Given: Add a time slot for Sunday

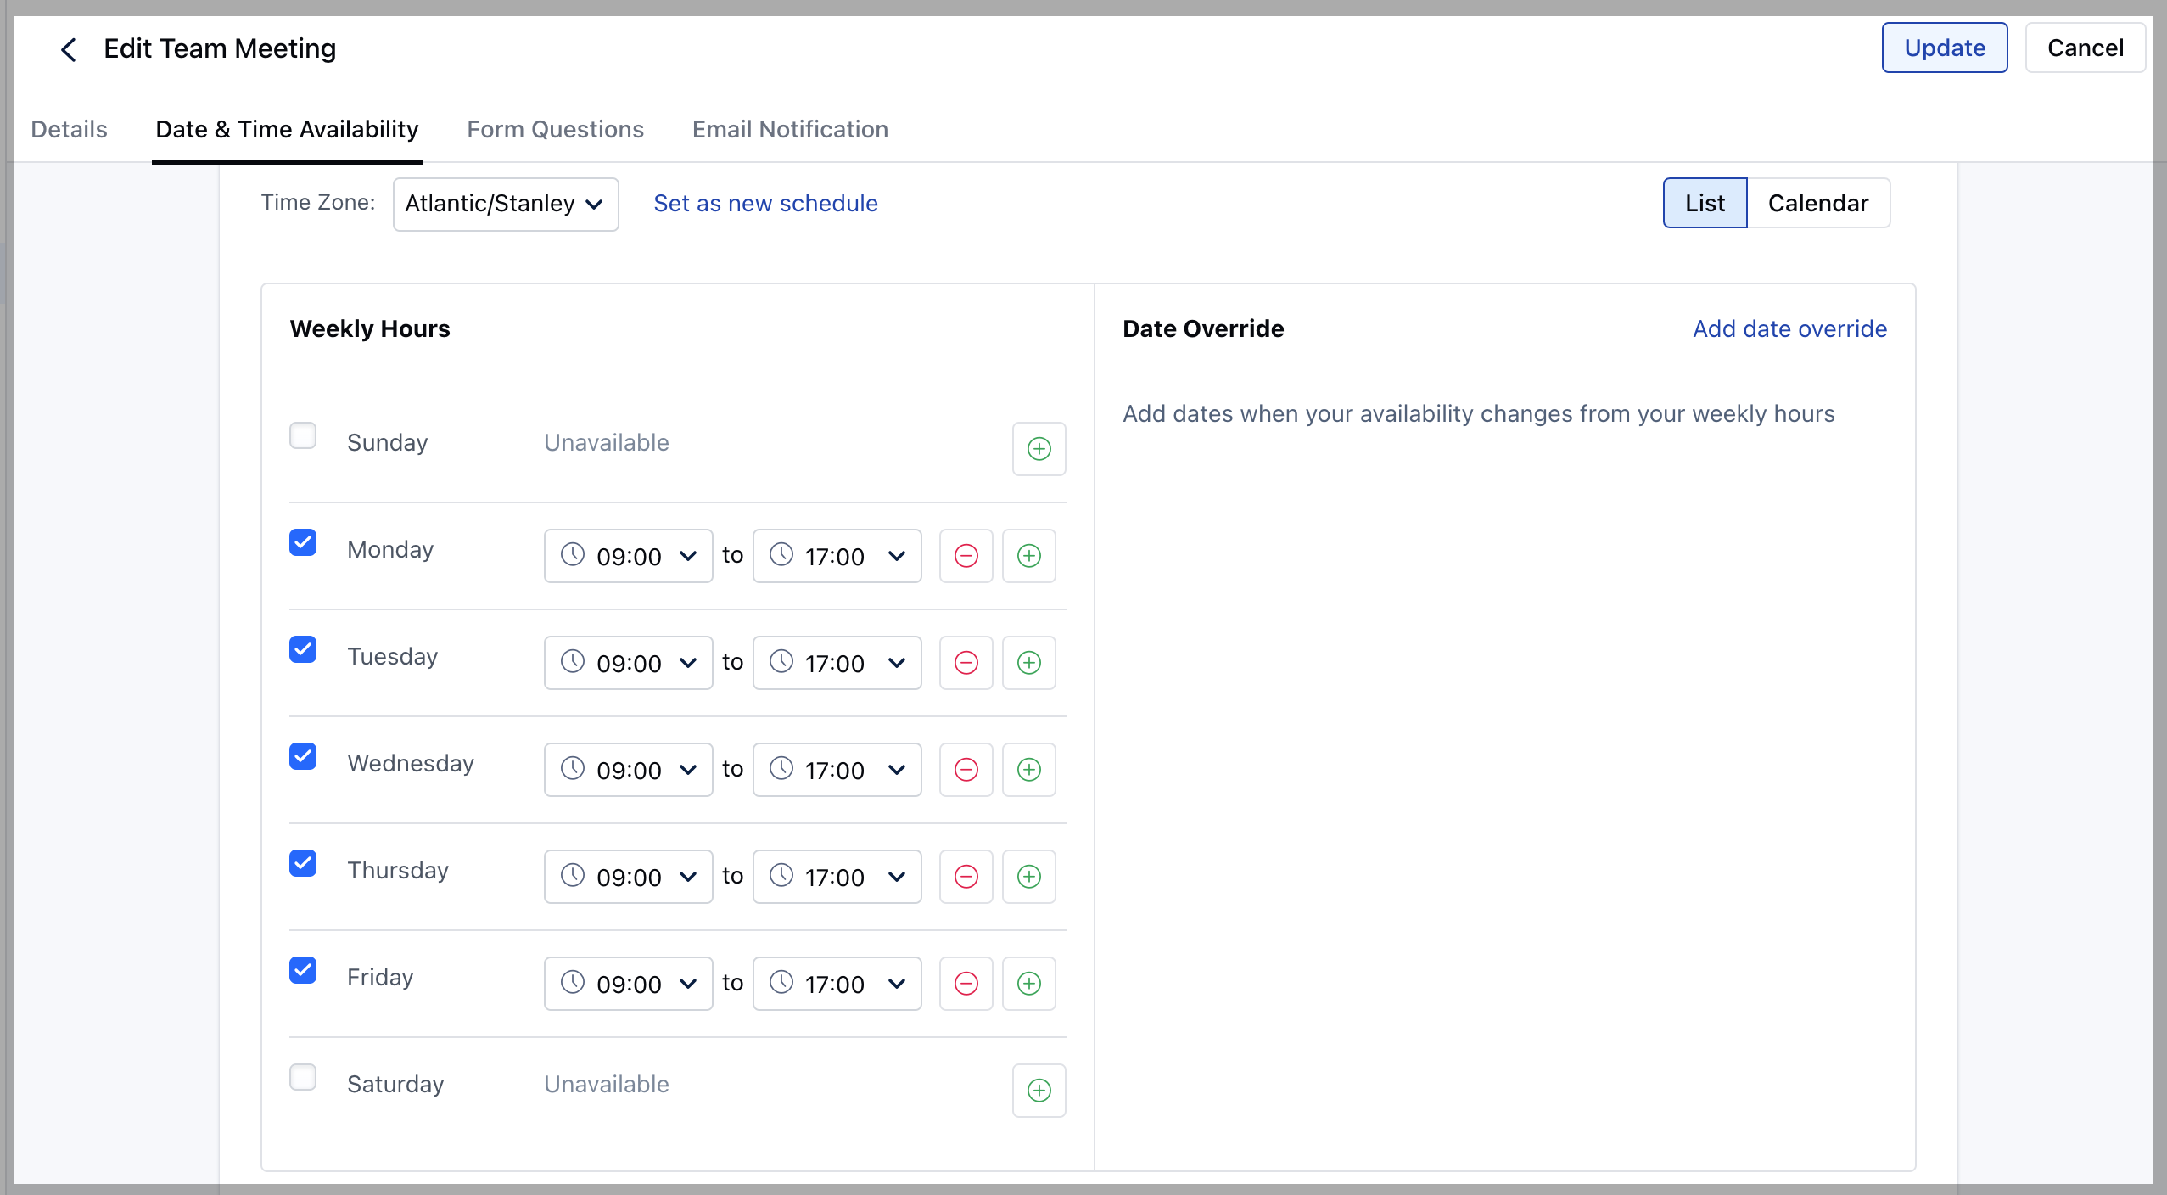Looking at the screenshot, I should coord(1039,449).
